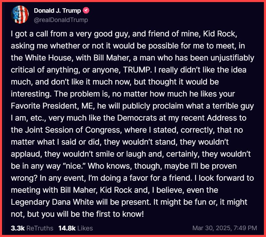
Task: Click the ReTruths label
Action: tap(40, 228)
